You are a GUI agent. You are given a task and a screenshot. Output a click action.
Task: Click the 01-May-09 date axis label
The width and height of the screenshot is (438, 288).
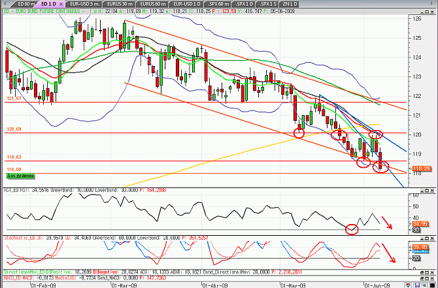[x=294, y=285]
